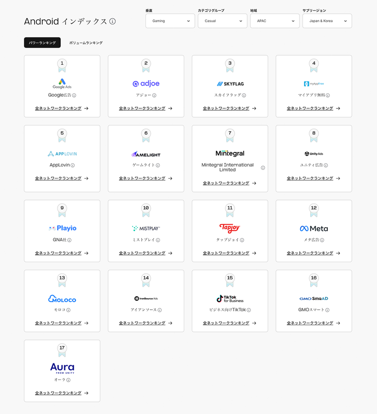The image size is (377, 414).
Task: Click info icon beside ビジネス向けTikTok
Action: (249, 310)
